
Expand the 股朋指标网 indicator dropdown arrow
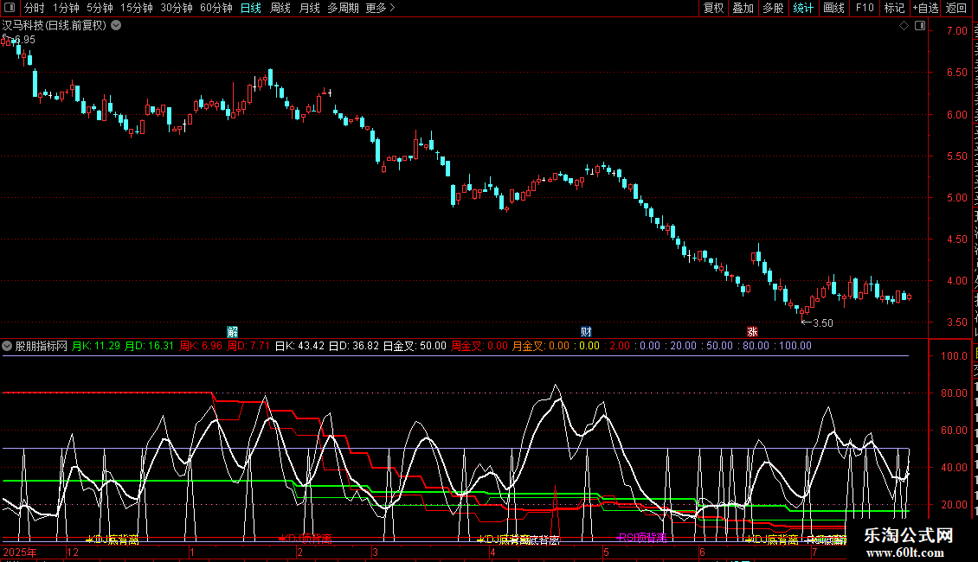pyautogui.click(x=8, y=346)
